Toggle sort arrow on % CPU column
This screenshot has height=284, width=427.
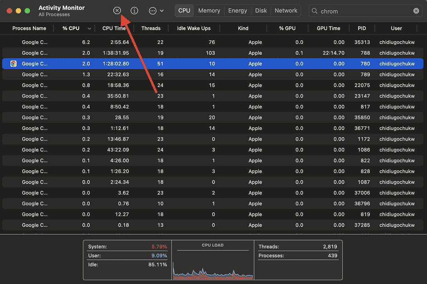pos(89,29)
